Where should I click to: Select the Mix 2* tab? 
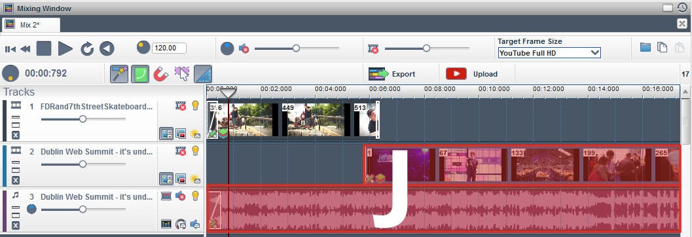click(x=31, y=25)
